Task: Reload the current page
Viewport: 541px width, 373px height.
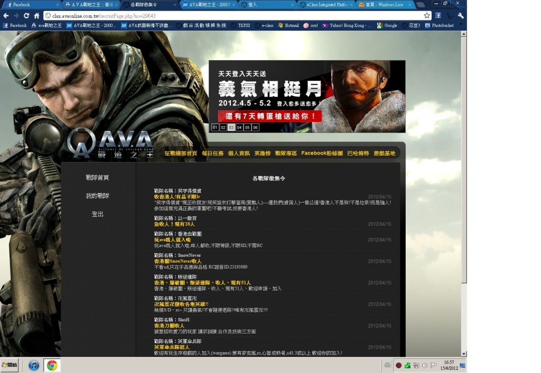Action: pos(26,16)
